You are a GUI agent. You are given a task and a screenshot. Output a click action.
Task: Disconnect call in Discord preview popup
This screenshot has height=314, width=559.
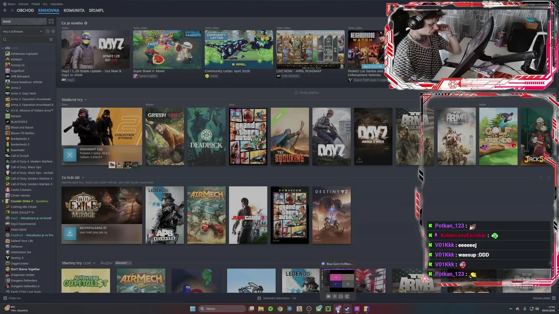pyautogui.click(x=347, y=297)
